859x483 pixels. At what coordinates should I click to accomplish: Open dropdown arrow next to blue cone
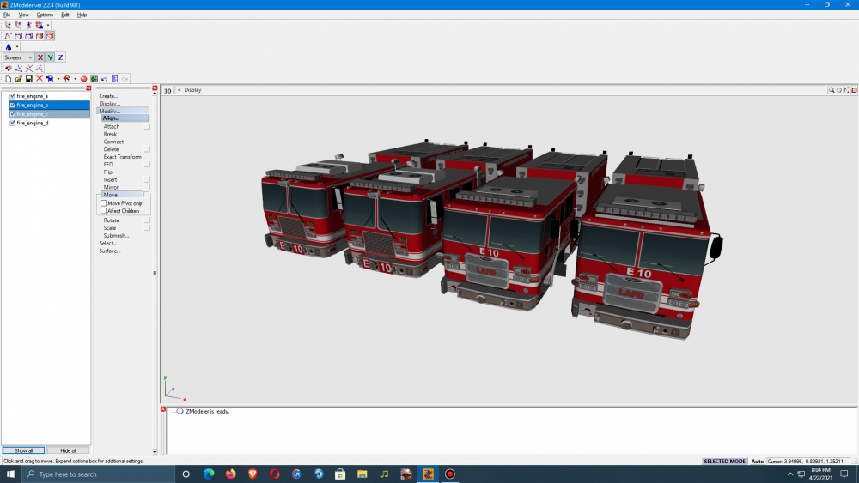17,47
